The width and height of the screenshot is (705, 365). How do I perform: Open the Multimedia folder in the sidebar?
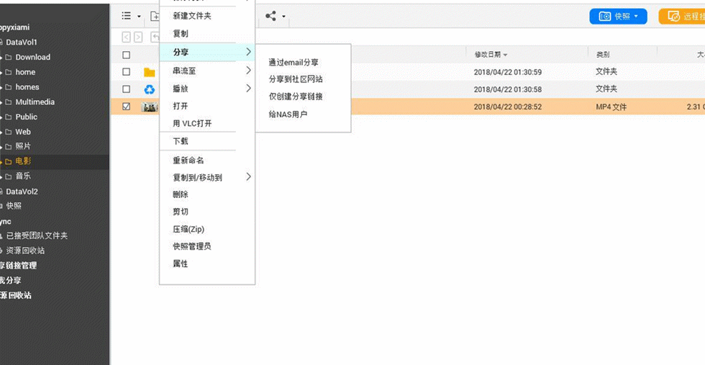point(35,102)
